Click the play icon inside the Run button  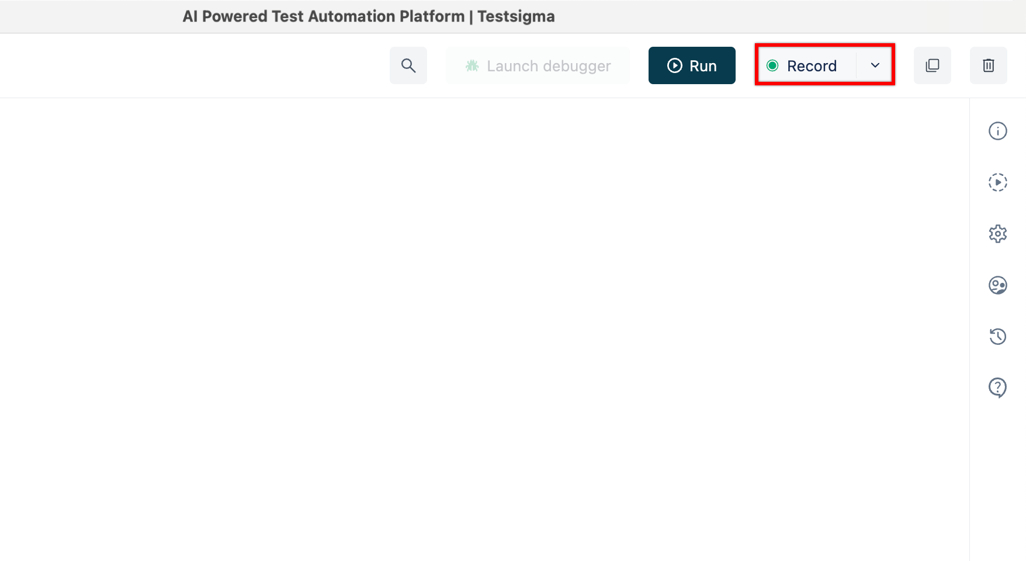pyautogui.click(x=675, y=65)
